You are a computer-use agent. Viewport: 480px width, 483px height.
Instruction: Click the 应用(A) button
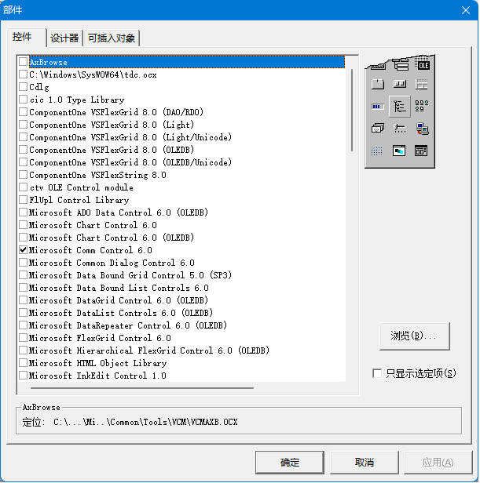click(438, 463)
